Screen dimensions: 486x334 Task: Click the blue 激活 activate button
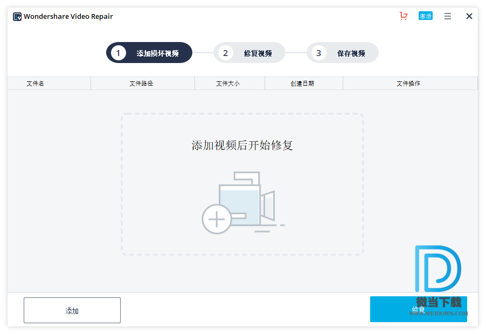coord(425,16)
